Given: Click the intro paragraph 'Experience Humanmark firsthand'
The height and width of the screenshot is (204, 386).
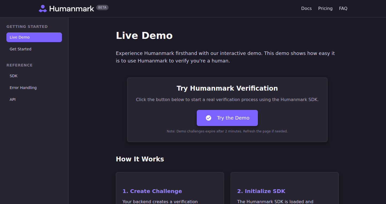Looking at the screenshot, I should [x=225, y=57].
